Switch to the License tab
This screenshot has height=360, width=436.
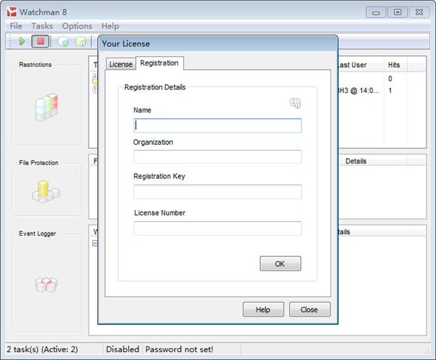click(x=121, y=64)
